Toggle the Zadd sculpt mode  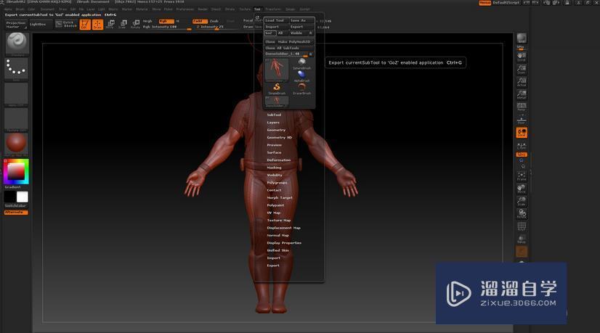198,21
